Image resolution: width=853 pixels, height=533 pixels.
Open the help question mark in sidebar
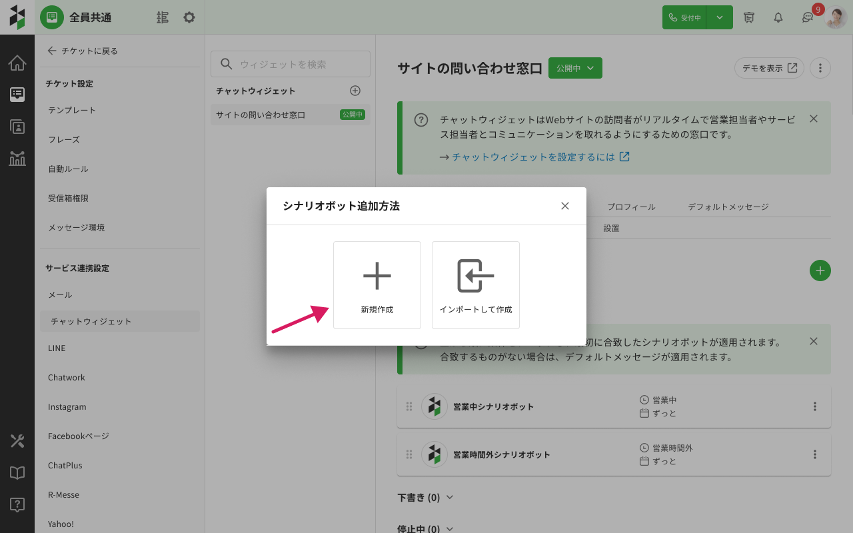17,504
